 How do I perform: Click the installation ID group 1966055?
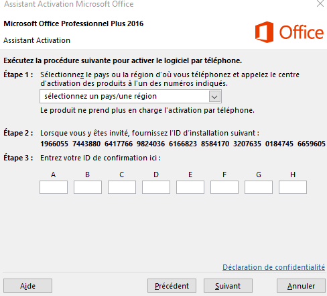point(54,144)
